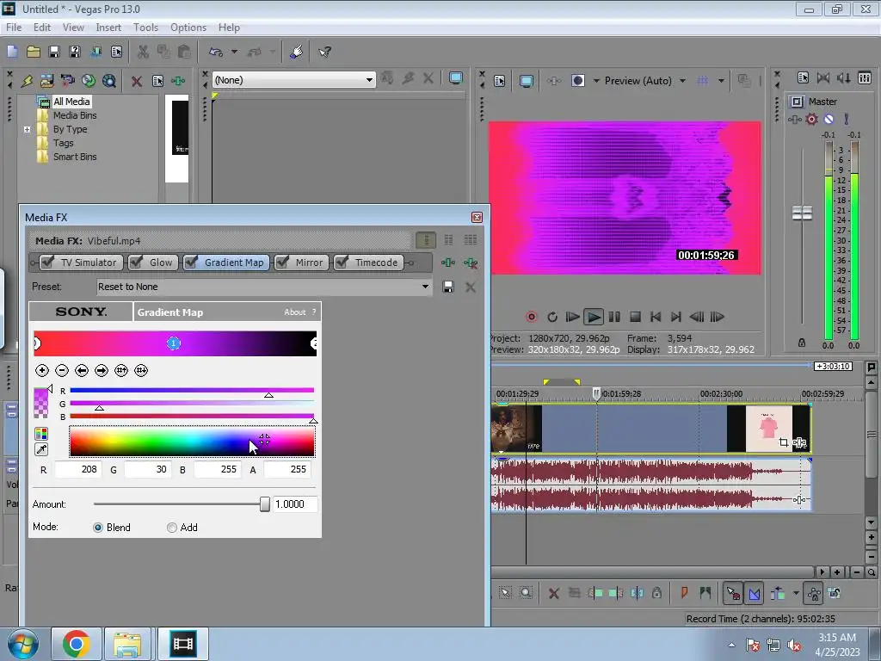Click the Amount slider handle

pos(265,504)
